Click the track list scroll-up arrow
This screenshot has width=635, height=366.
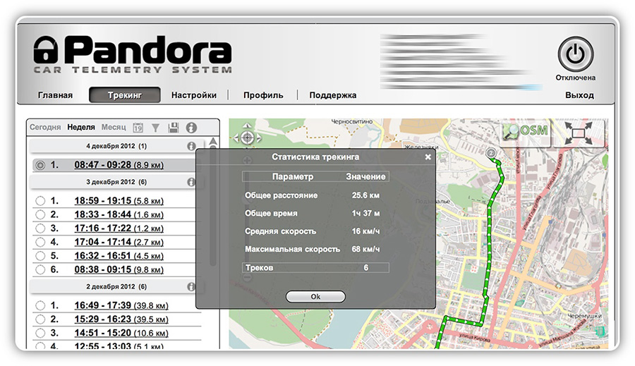(x=212, y=142)
